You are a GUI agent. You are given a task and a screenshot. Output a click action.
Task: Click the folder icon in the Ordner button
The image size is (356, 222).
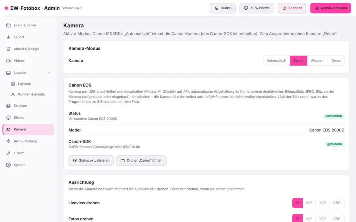[x=123, y=160]
